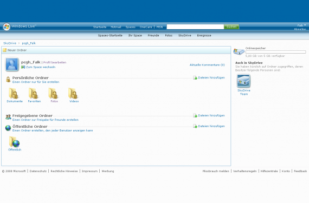Click the pcgh_Falk profile name
309x203 pixels.
(31, 62)
